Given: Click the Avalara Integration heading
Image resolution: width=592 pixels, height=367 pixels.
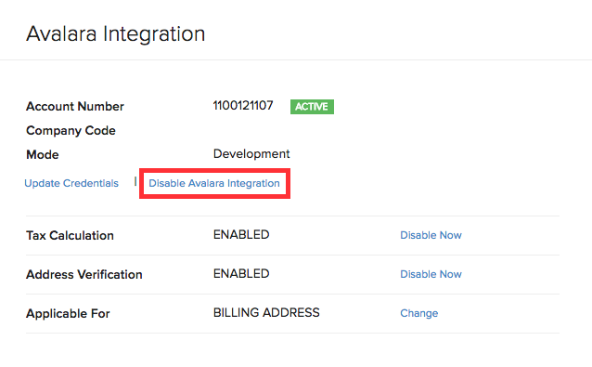Looking at the screenshot, I should (116, 33).
